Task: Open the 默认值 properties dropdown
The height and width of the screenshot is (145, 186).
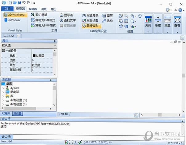Action: coord(55,46)
